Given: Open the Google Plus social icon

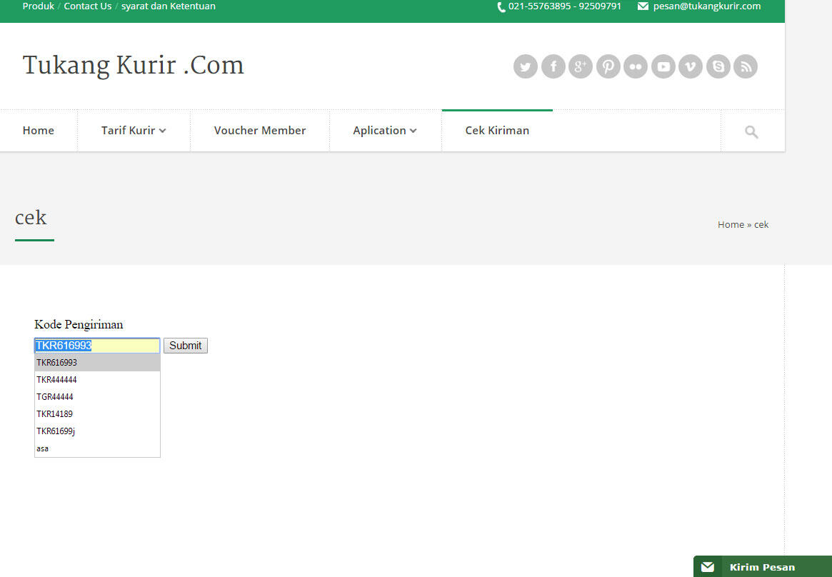Looking at the screenshot, I should tap(581, 66).
